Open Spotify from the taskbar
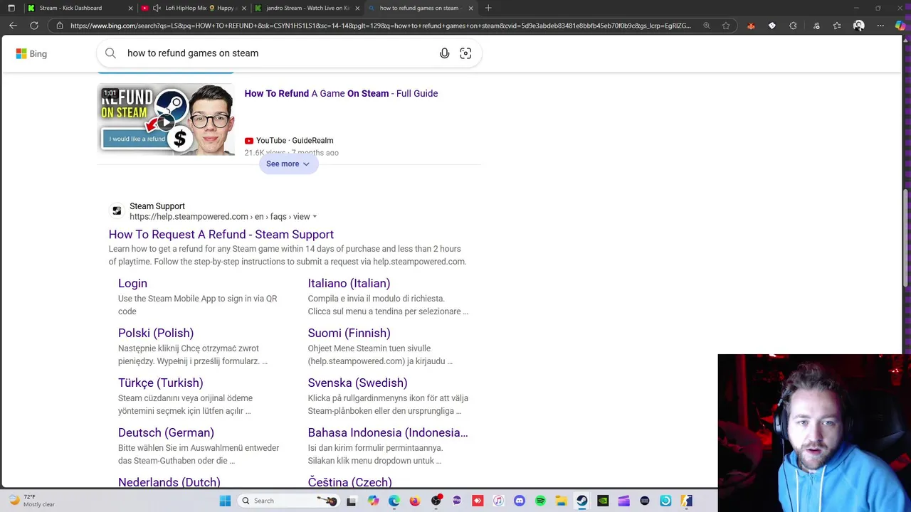This screenshot has height=512, width=911. 540,501
